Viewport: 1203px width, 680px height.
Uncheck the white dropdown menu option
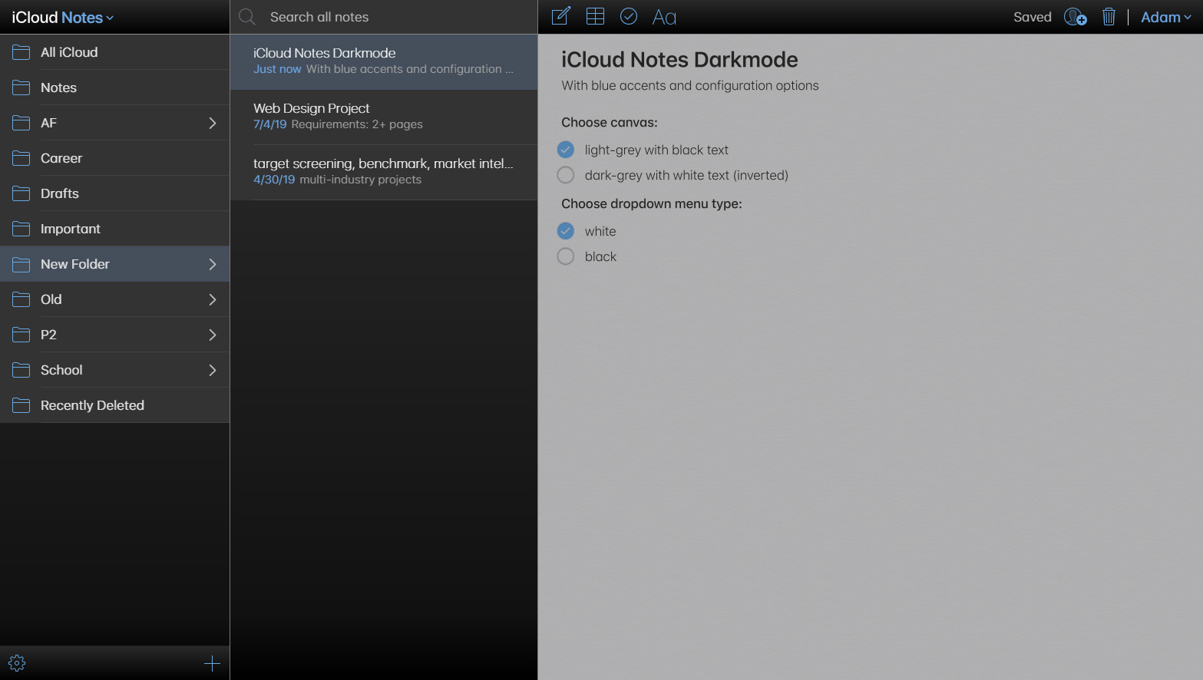pos(566,231)
